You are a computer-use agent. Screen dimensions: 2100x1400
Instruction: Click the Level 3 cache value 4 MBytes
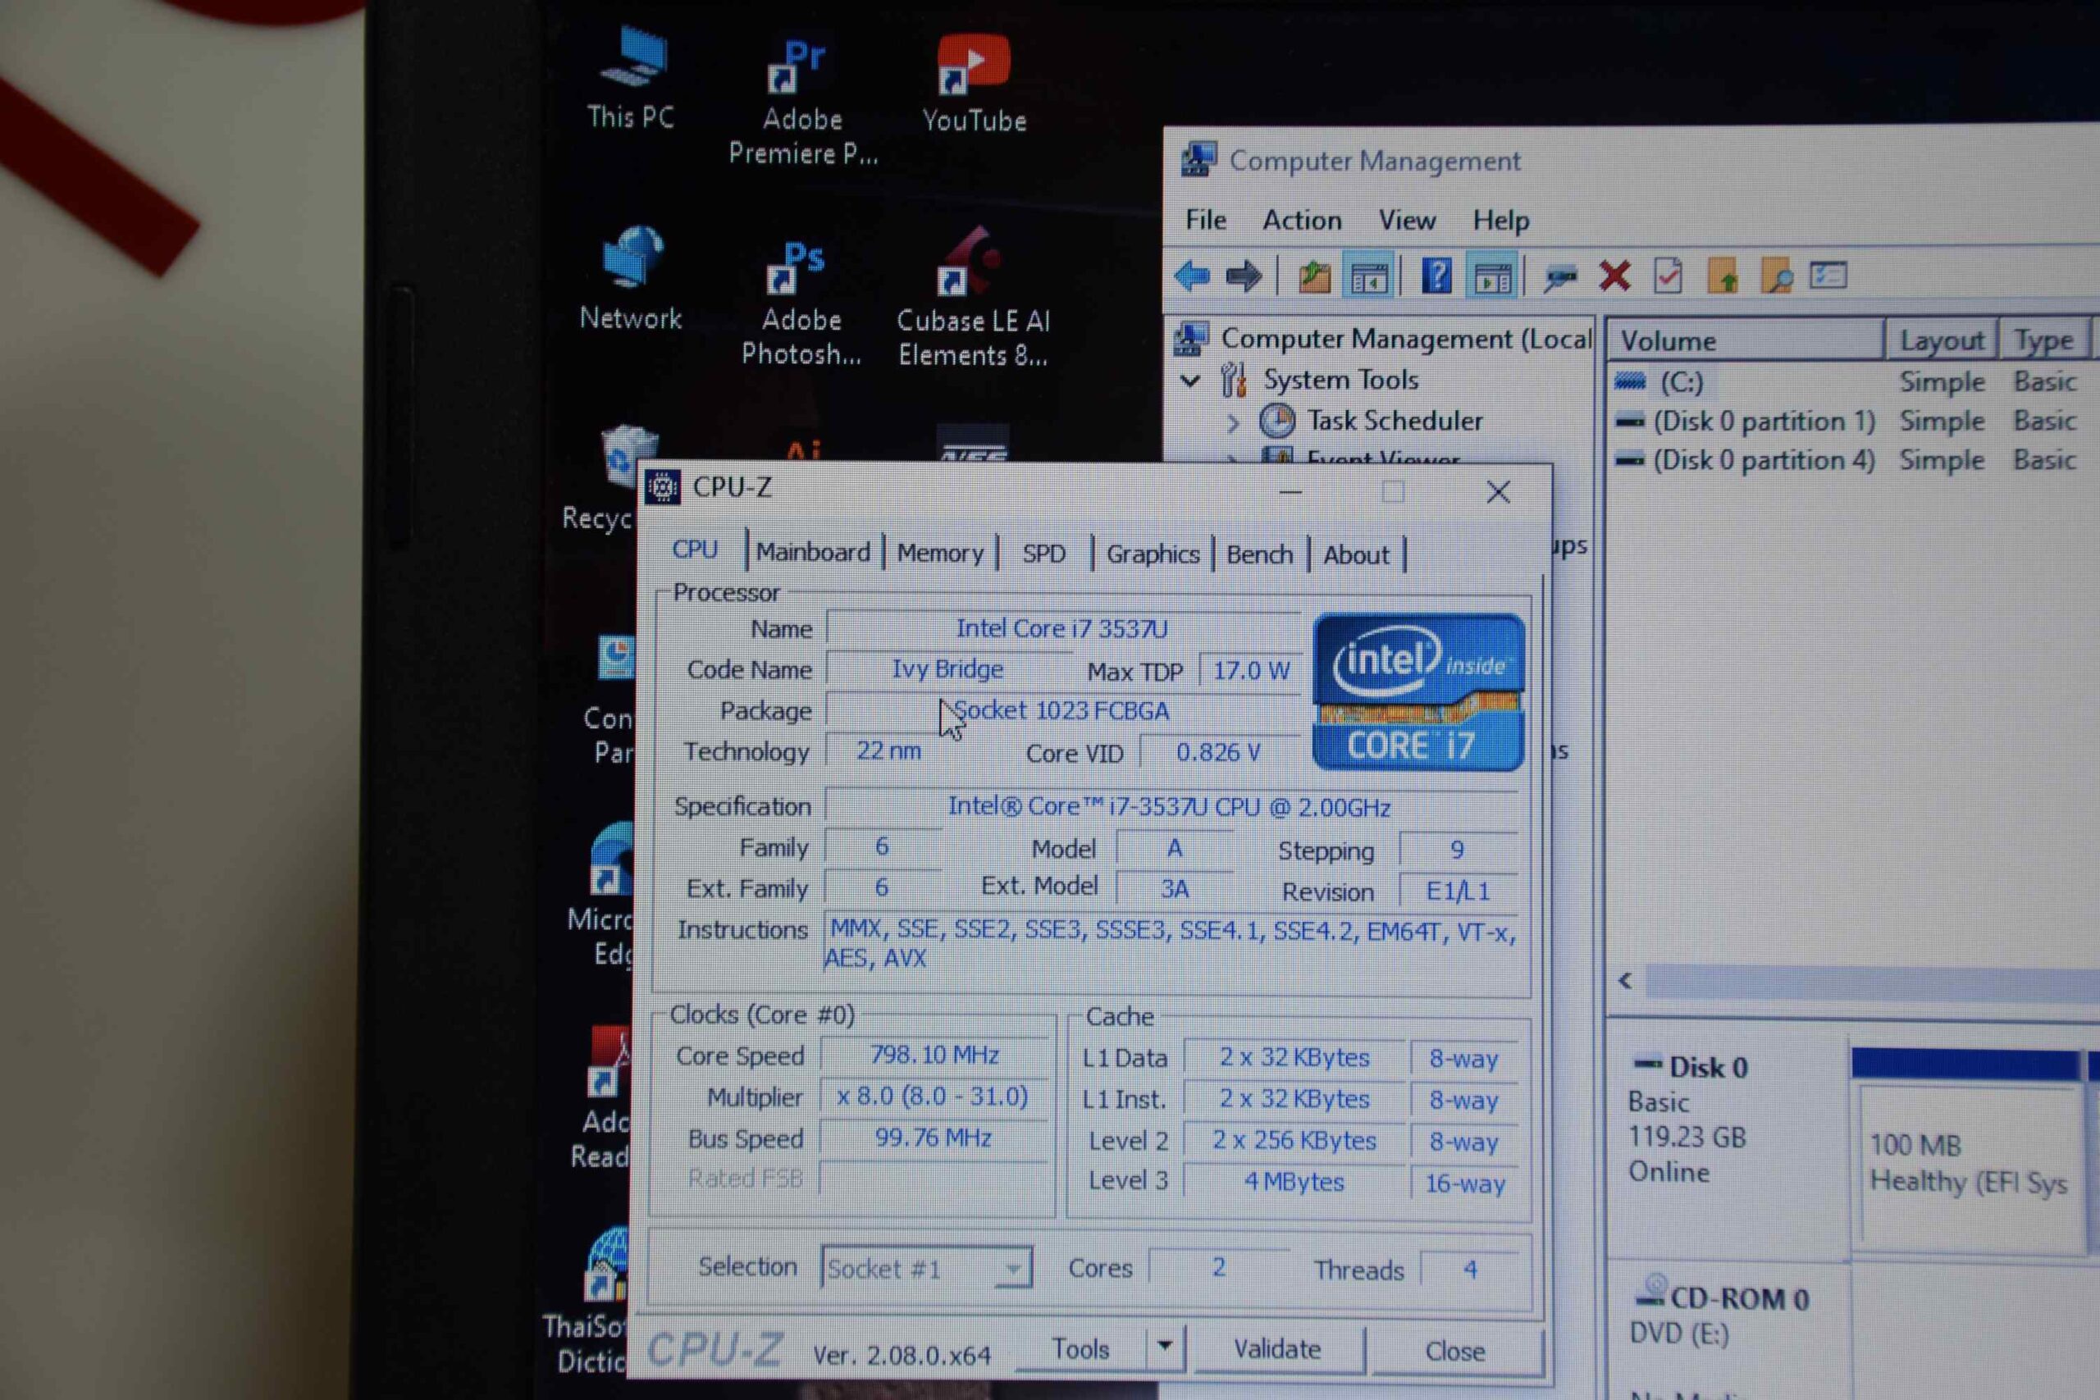1294,1181
